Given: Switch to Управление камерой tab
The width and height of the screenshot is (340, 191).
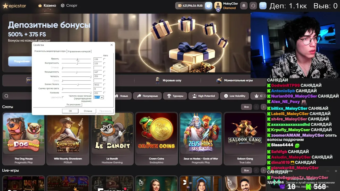Looking at the screenshot, I should pyautogui.click(x=79, y=51).
